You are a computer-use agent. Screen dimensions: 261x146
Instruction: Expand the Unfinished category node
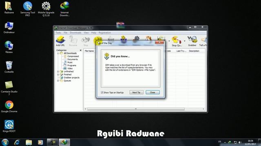pos(58,71)
